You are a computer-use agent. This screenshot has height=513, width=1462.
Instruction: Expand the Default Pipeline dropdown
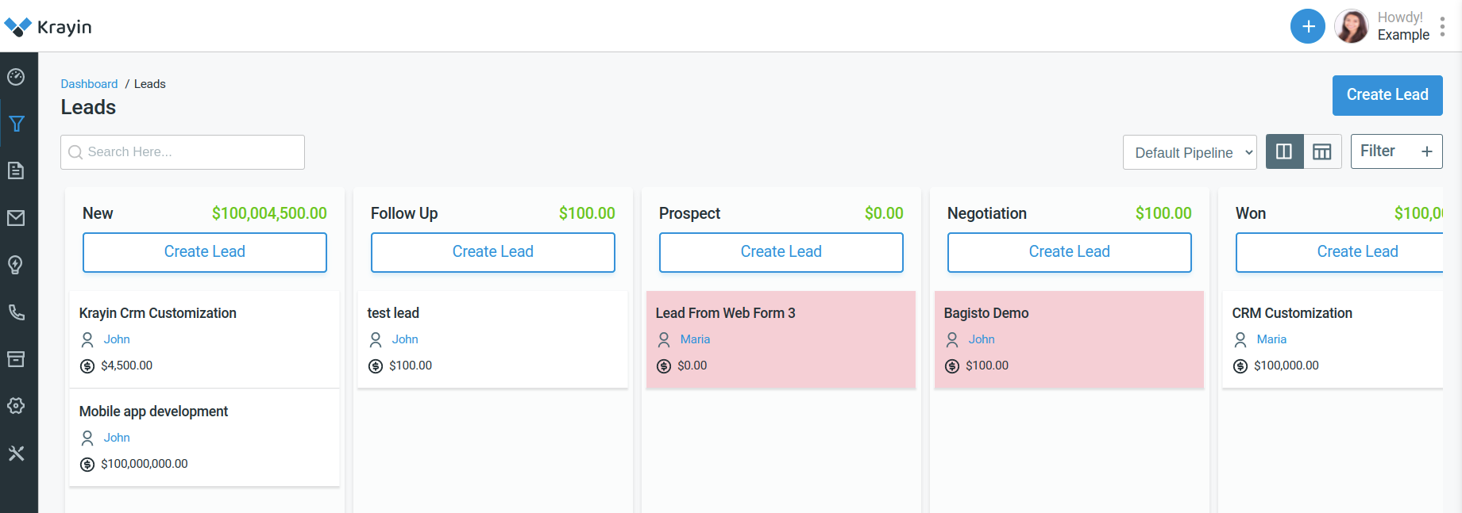pyautogui.click(x=1189, y=152)
